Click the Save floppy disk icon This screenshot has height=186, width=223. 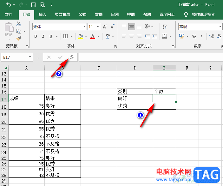[33, 5]
